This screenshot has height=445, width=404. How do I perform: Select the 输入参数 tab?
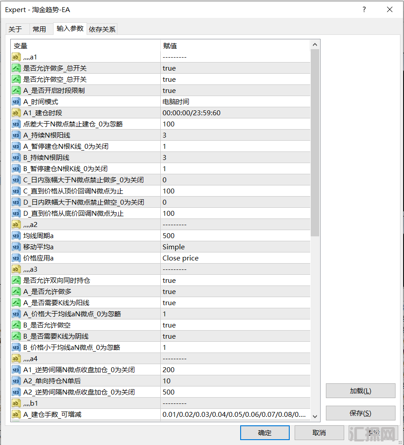coord(70,29)
